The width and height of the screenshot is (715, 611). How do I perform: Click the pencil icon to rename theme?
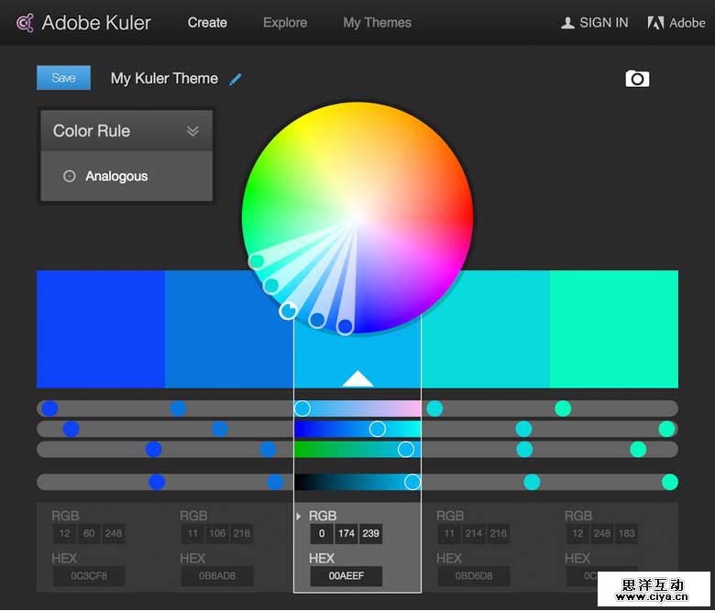coord(236,79)
